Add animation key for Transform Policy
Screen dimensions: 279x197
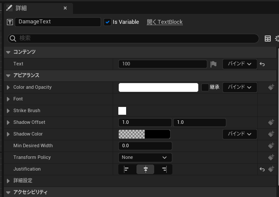(271, 158)
